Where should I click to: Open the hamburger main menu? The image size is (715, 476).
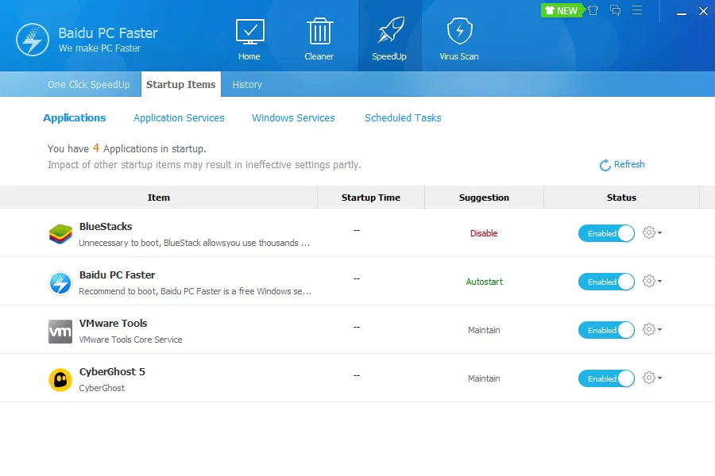[637, 10]
